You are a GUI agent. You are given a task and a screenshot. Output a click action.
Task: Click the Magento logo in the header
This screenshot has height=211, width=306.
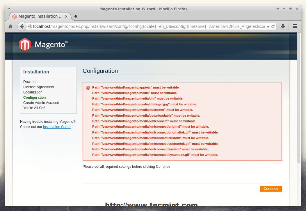coord(43,44)
